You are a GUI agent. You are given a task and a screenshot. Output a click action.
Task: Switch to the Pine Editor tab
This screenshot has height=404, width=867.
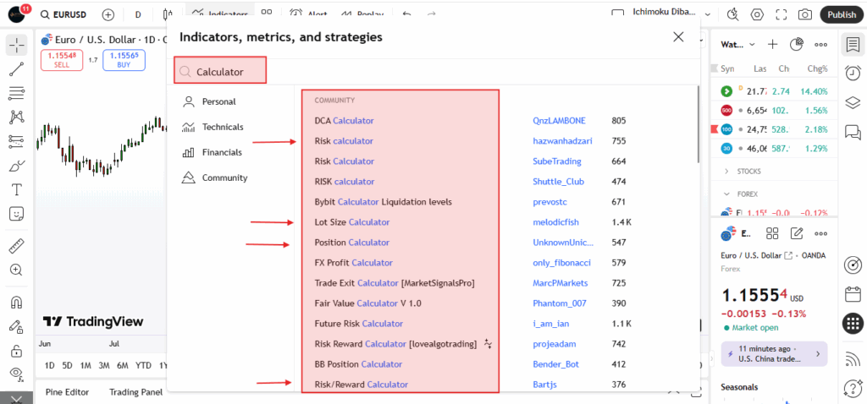pyautogui.click(x=67, y=391)
